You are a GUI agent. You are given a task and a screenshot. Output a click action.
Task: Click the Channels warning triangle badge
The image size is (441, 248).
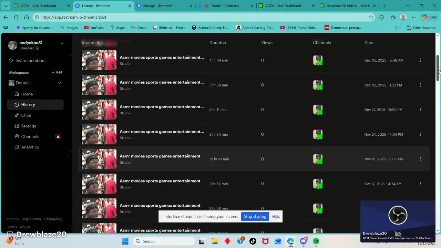tap(58, 137)
